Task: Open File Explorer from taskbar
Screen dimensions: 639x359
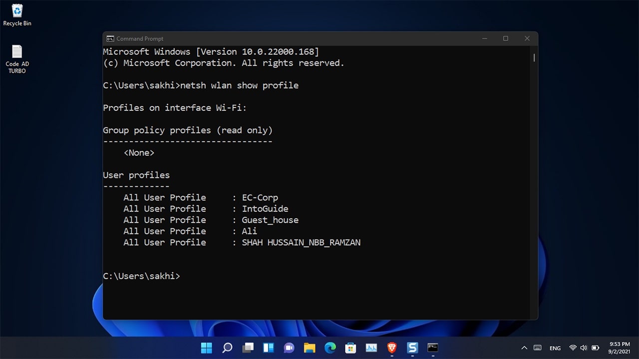Action: [x=310, y=348]
